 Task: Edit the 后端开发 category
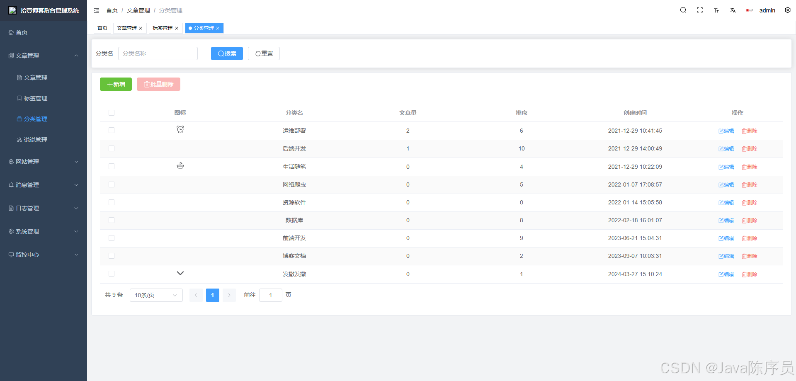pos(726,149)
